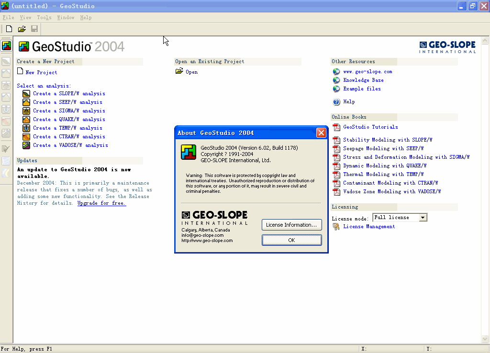
Task: Click Create a SIGMA/W analysis link
Action: click(69, 110)
